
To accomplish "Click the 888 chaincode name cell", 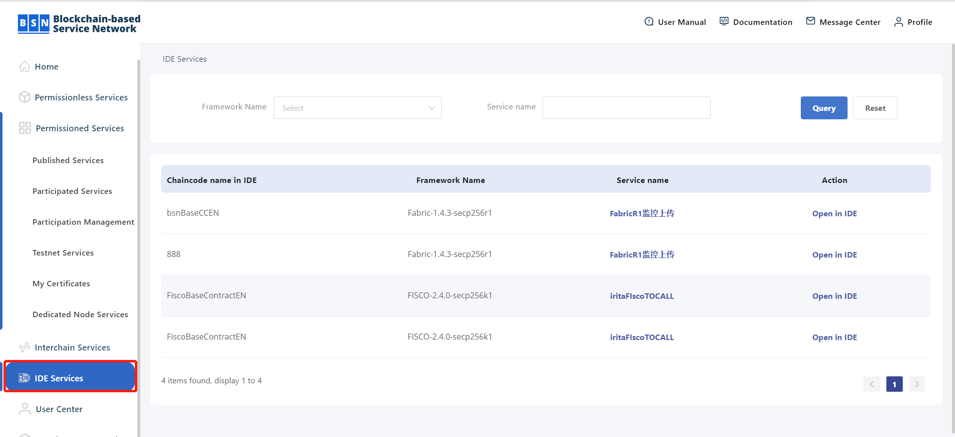I will [x=174, y=254].
